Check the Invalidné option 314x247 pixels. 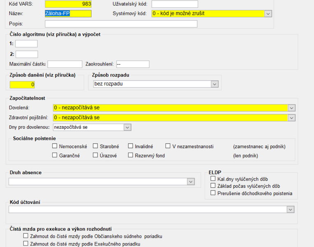point(130,146)
